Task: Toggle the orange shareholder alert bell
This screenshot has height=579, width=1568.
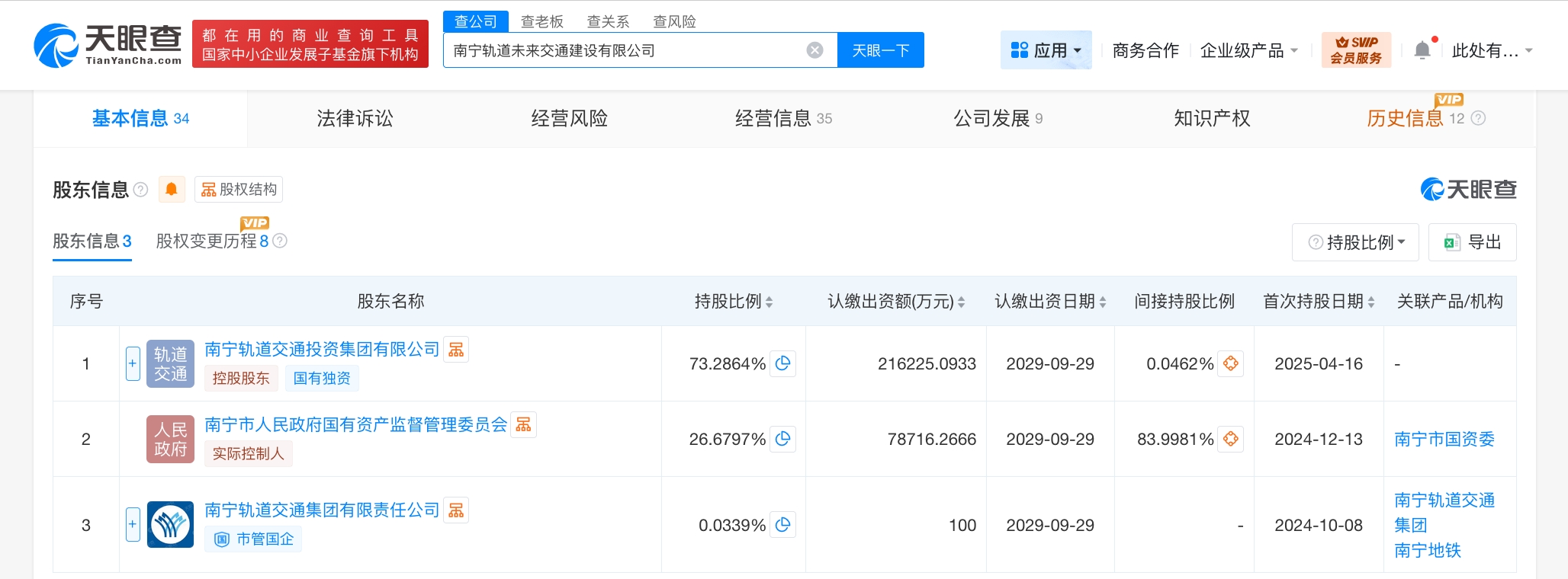Action: (x=172, y=189)
